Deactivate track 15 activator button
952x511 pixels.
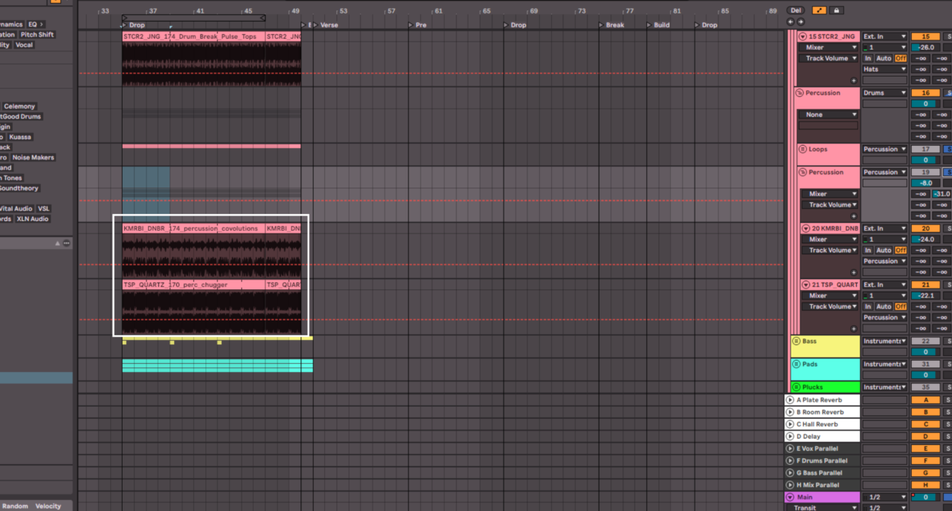[925, 36]
